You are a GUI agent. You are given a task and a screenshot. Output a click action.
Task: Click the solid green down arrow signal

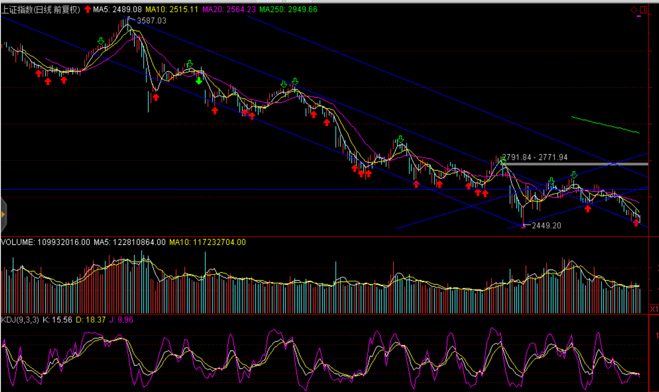199,80
